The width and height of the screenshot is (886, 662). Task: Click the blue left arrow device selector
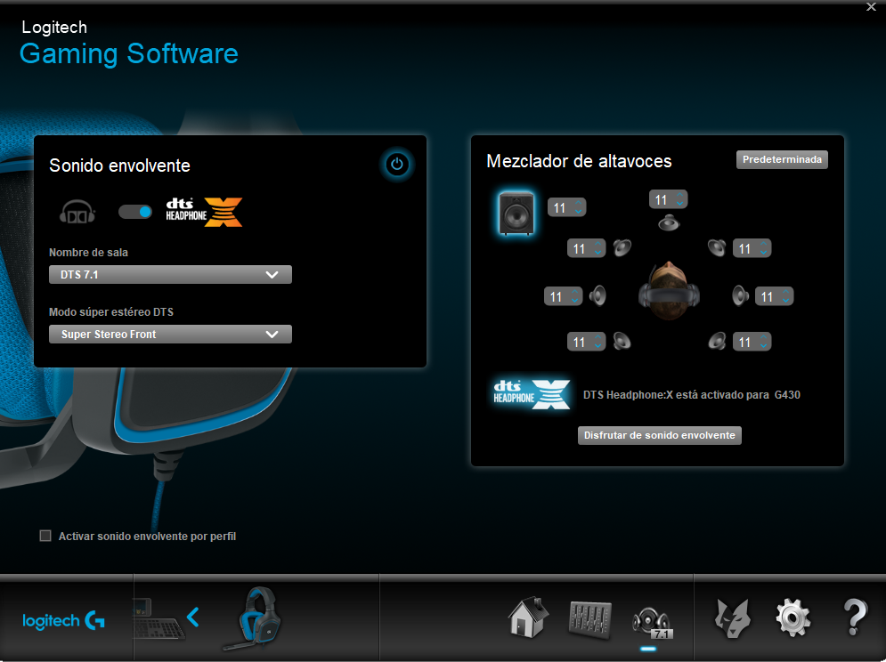point(192,617)
